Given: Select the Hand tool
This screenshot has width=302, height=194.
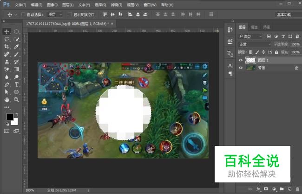Looking at the screenshot, I should pyautogui.click(x=7, y=100).
